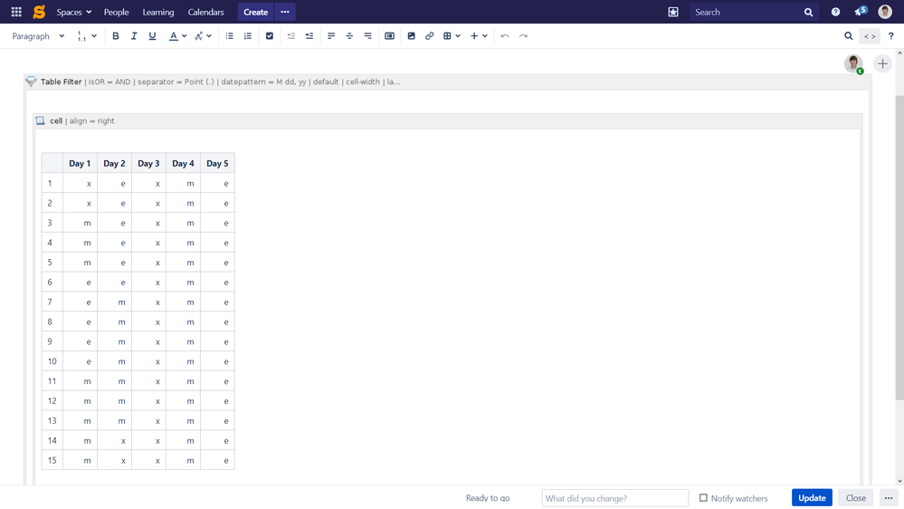
Task: Click the Day 5 cell in row 10
Action: pyautogui.click(x=217, y=361)
